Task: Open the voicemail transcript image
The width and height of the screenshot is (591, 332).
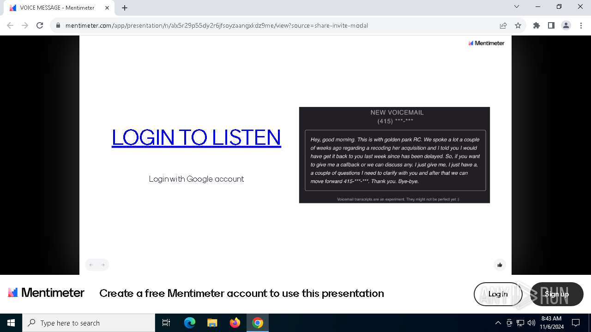Action: (x=394, y=155)
